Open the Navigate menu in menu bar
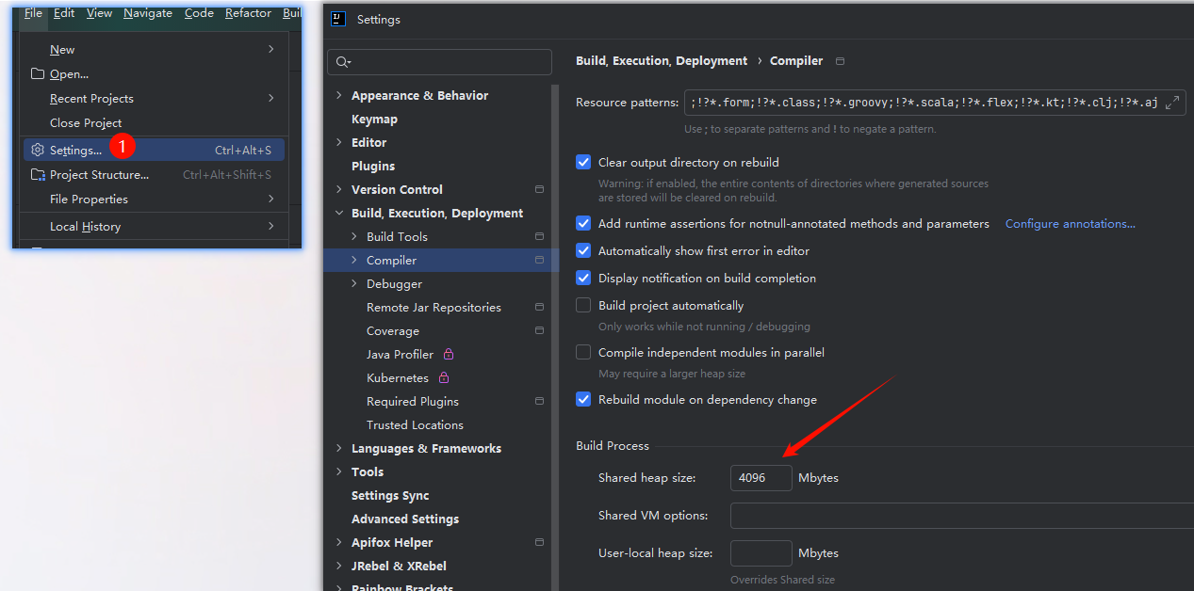Screen dimensions: 1194x591 pos(148,13)
